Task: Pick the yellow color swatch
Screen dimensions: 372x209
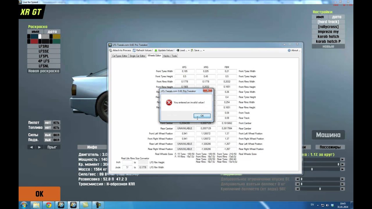Action: (56, 37)
